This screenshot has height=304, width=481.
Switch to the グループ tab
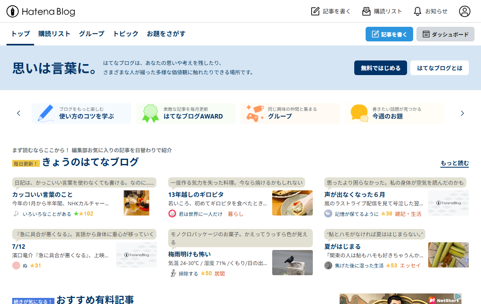91,34
